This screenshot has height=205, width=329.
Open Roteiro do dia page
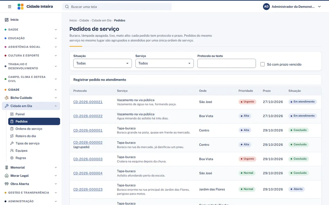tap(34, 136)
